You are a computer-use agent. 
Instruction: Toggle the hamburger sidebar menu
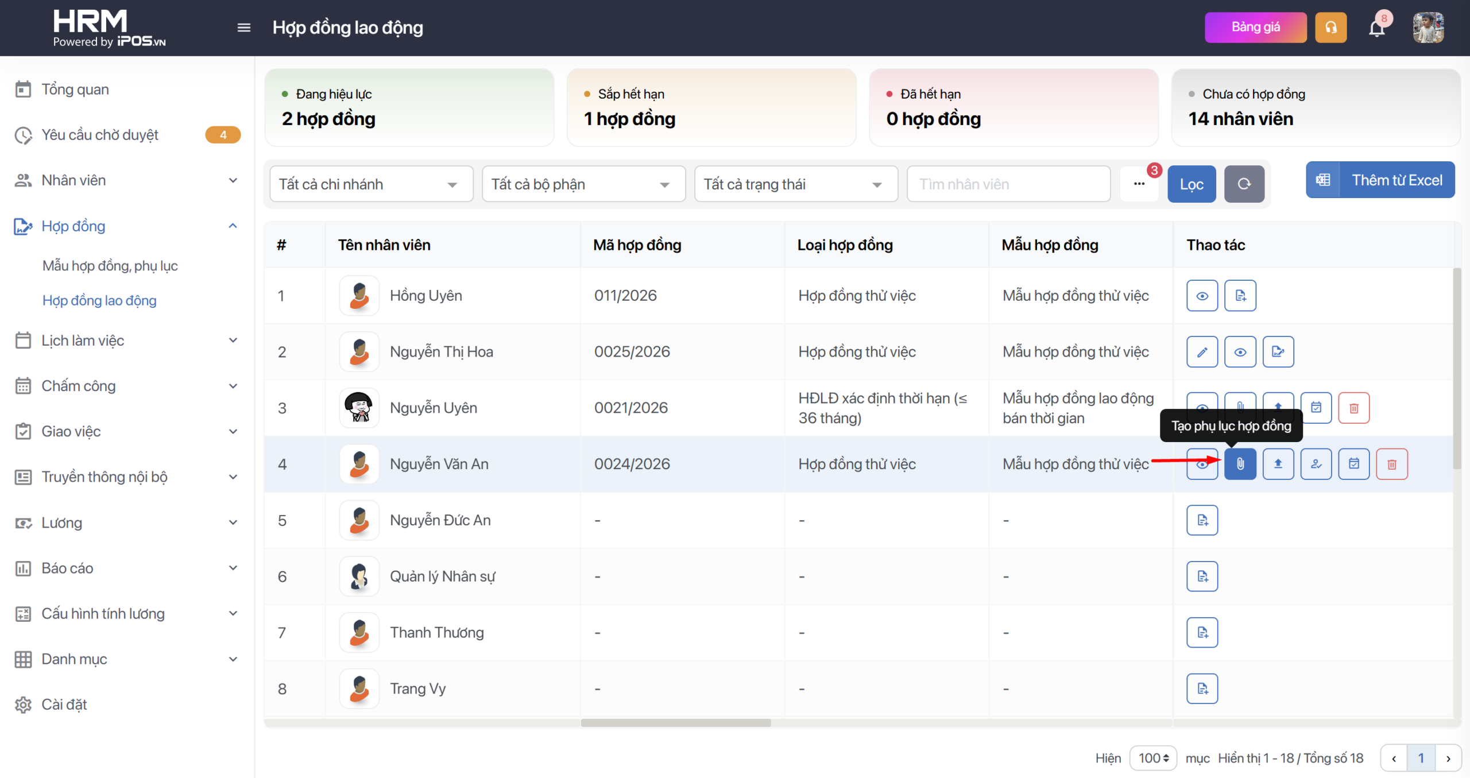243,28
